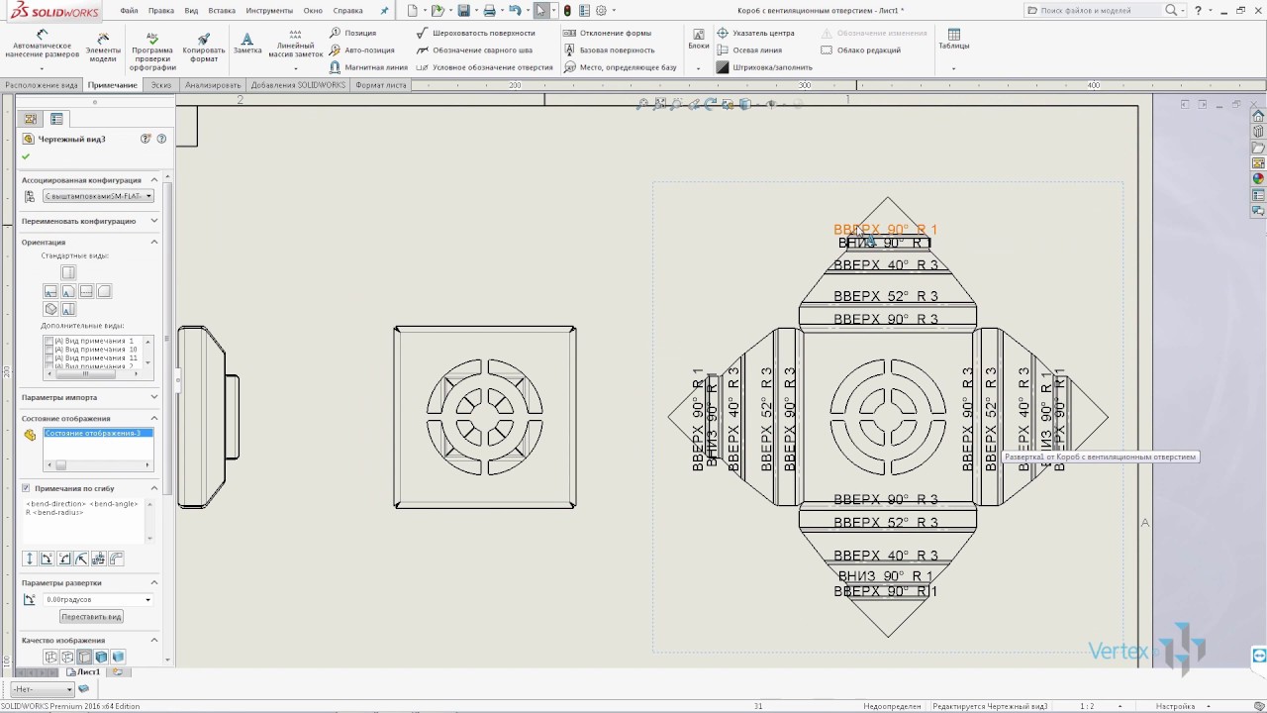
Task: Insert Указатель центра mark
Action: point(756,33)
